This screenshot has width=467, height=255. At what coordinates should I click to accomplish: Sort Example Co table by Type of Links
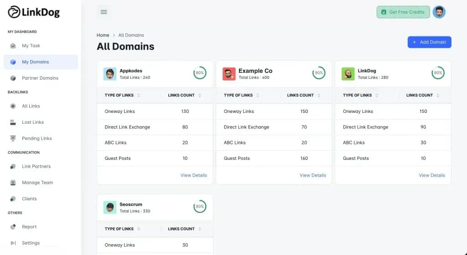tap(258, 96)
